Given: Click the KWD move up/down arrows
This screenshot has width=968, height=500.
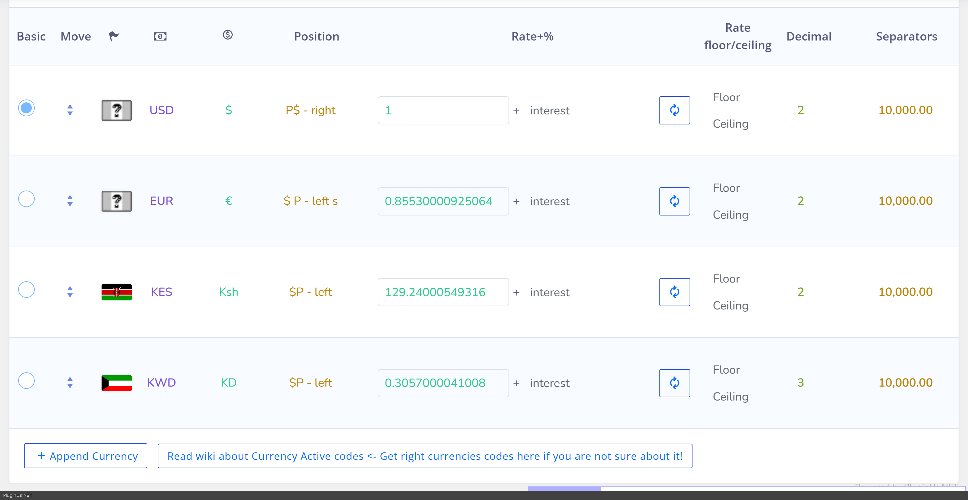Looking at the screenshot, I should [x=70, y=382].
